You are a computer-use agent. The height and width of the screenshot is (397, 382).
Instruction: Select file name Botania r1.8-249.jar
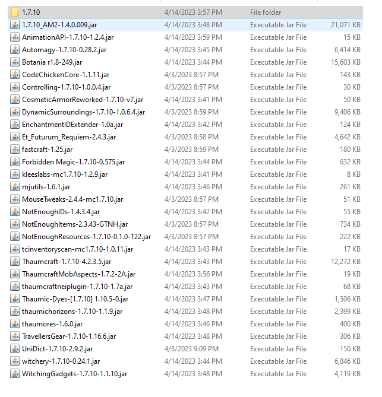tap(52, 62)
